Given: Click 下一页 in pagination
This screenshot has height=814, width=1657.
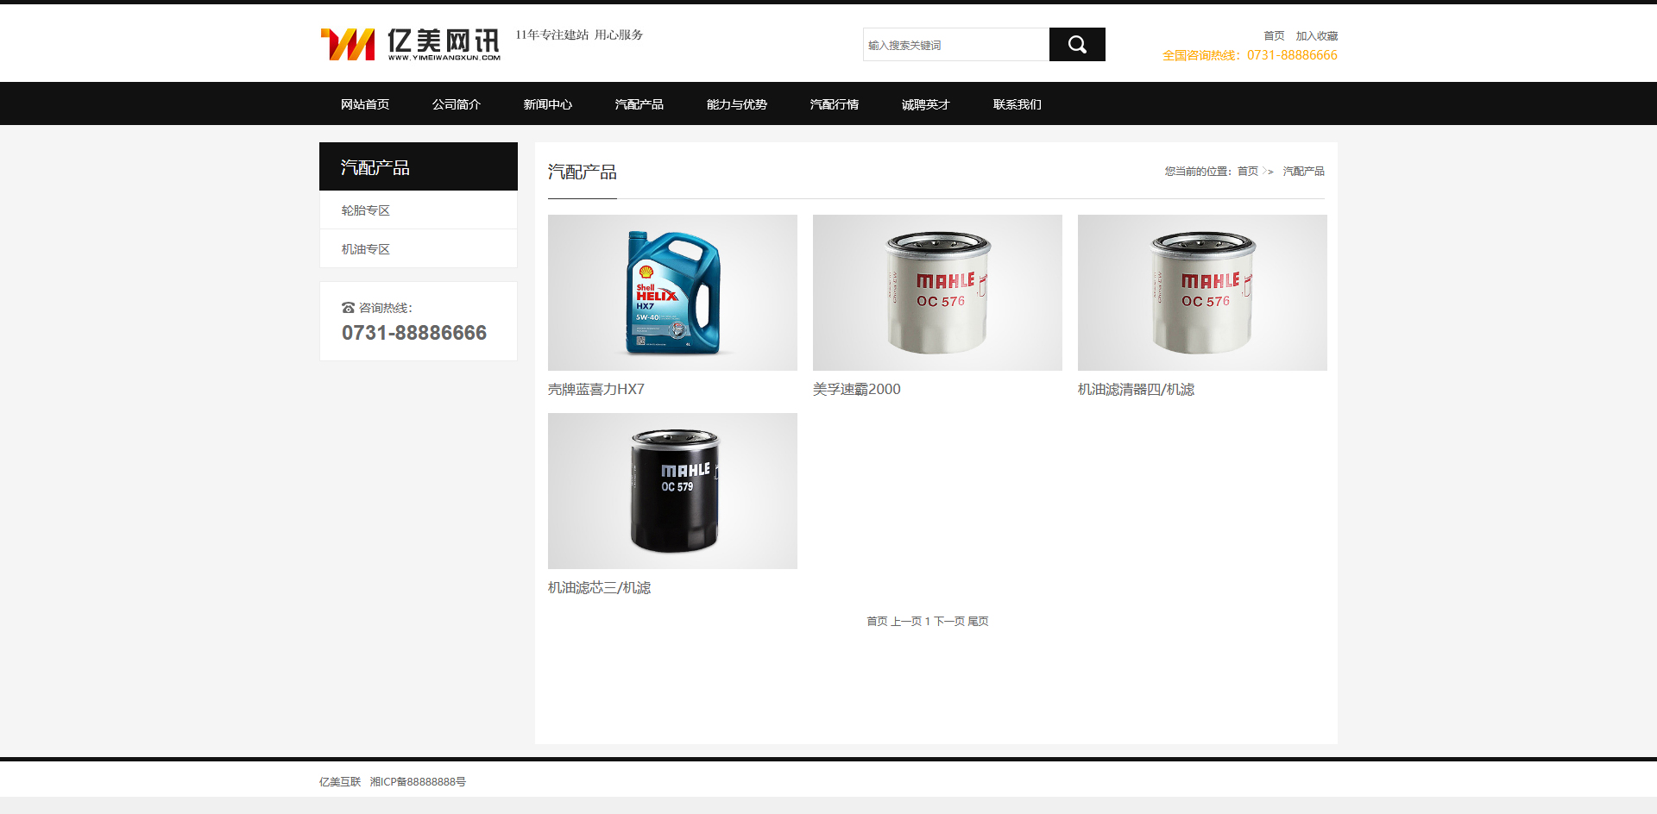Looking at the screenshot, I should (949, 622).
